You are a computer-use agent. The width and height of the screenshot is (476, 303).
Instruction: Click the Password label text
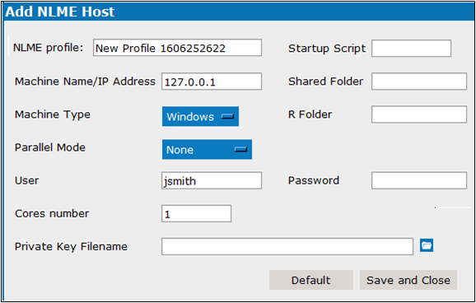314,180
